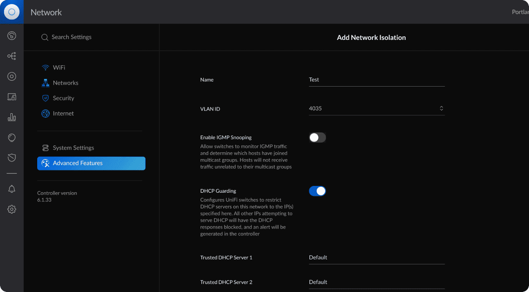
Task: Open the Topology icon in sidebar
Action: pyautogui.click(x=12, y=56)
